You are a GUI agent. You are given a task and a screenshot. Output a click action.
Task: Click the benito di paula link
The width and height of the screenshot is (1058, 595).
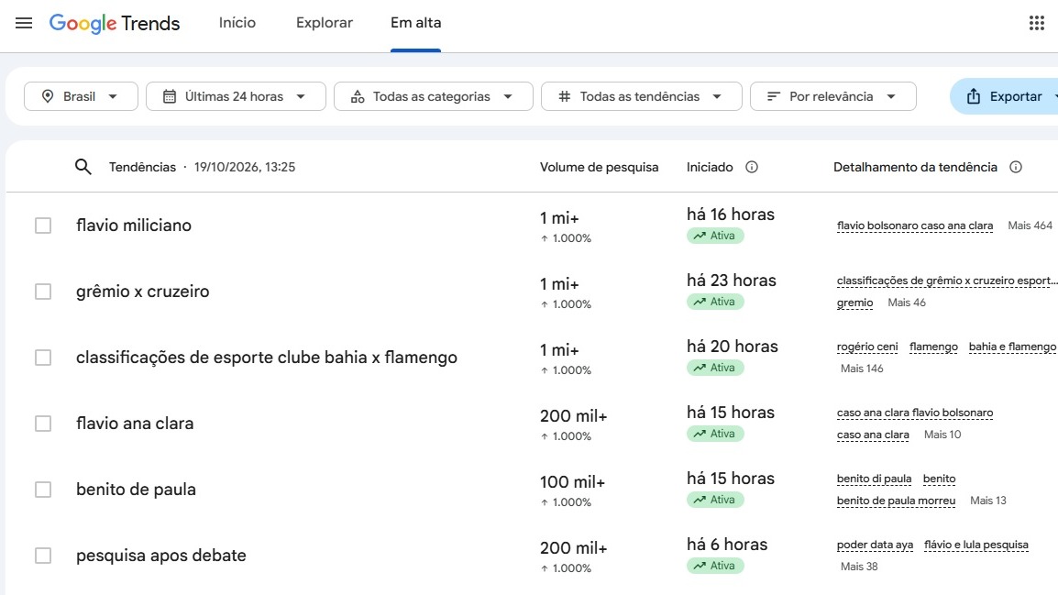[x=874, y=479]
